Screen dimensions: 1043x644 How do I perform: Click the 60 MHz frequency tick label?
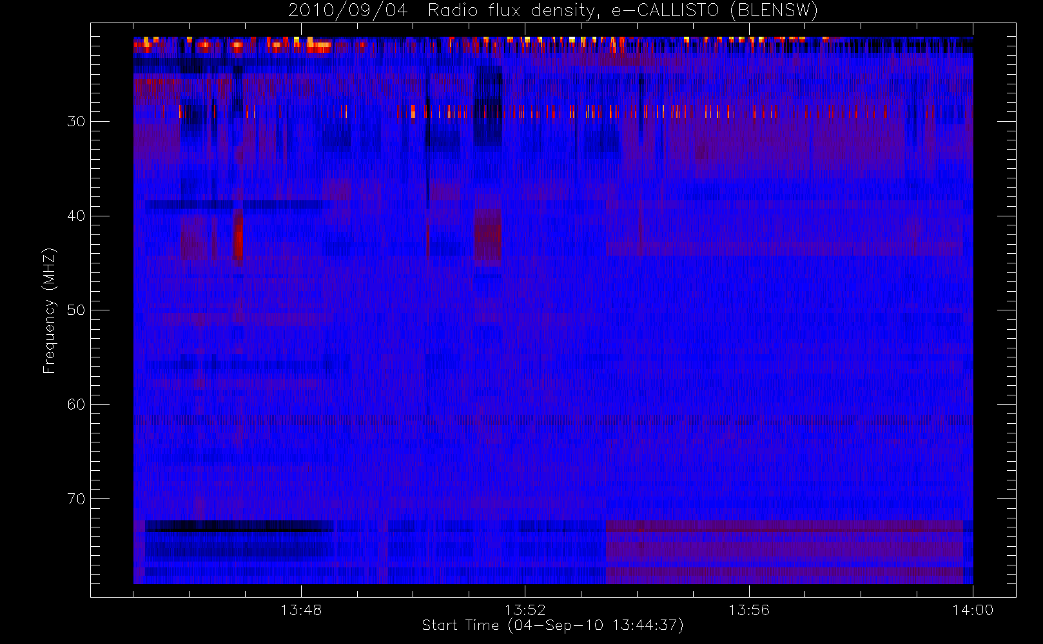click(x=76, y=404)
